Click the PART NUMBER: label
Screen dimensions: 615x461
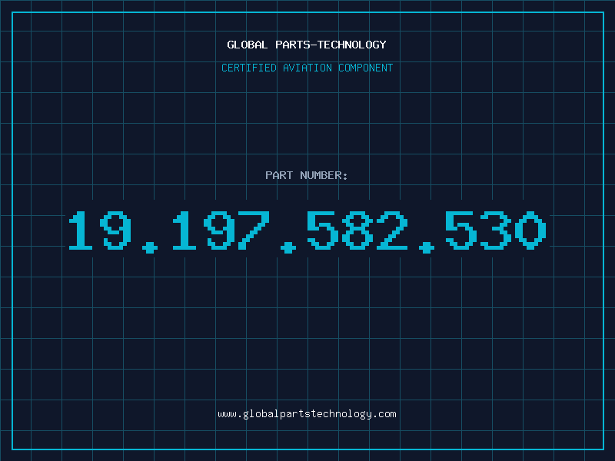[307, 175]
